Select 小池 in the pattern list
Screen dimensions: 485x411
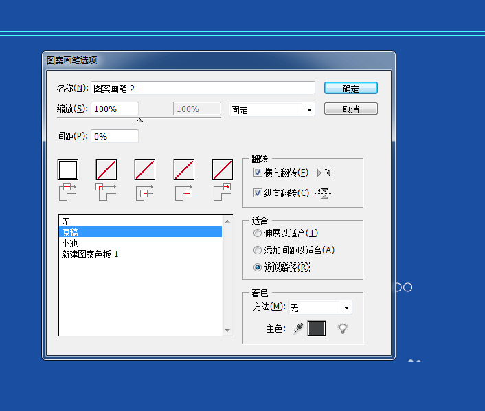tap(140, 243)
